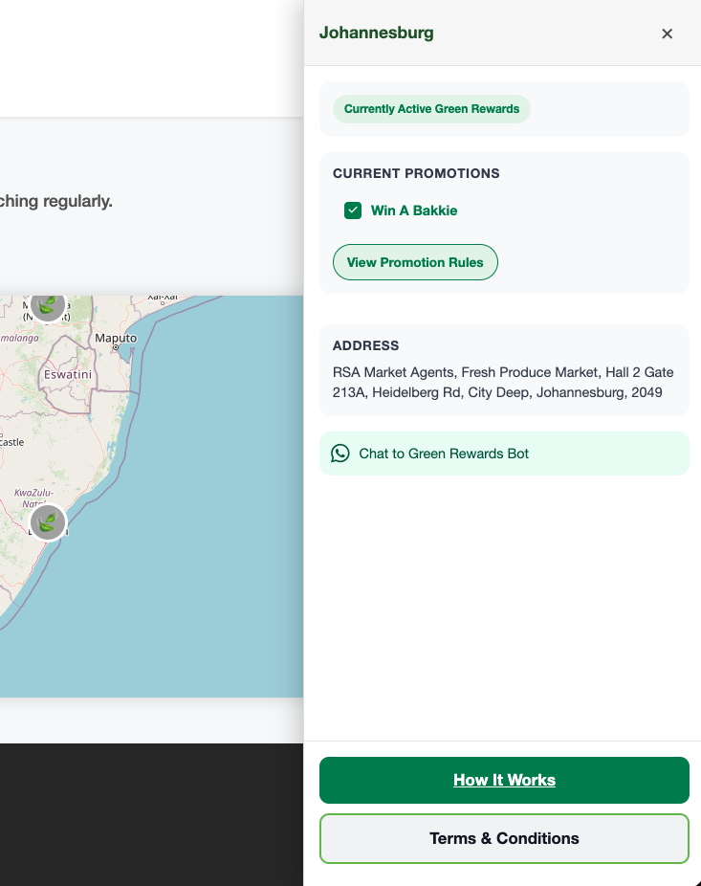Open View Promotion Rules

[x=415, y=262]
